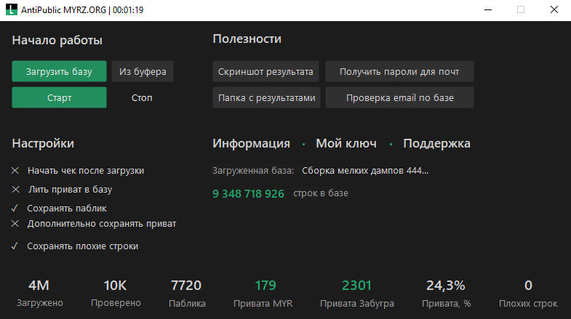Click the 4M Загружено counter
The image size is (571, 319).
click(x=39, y=293)
